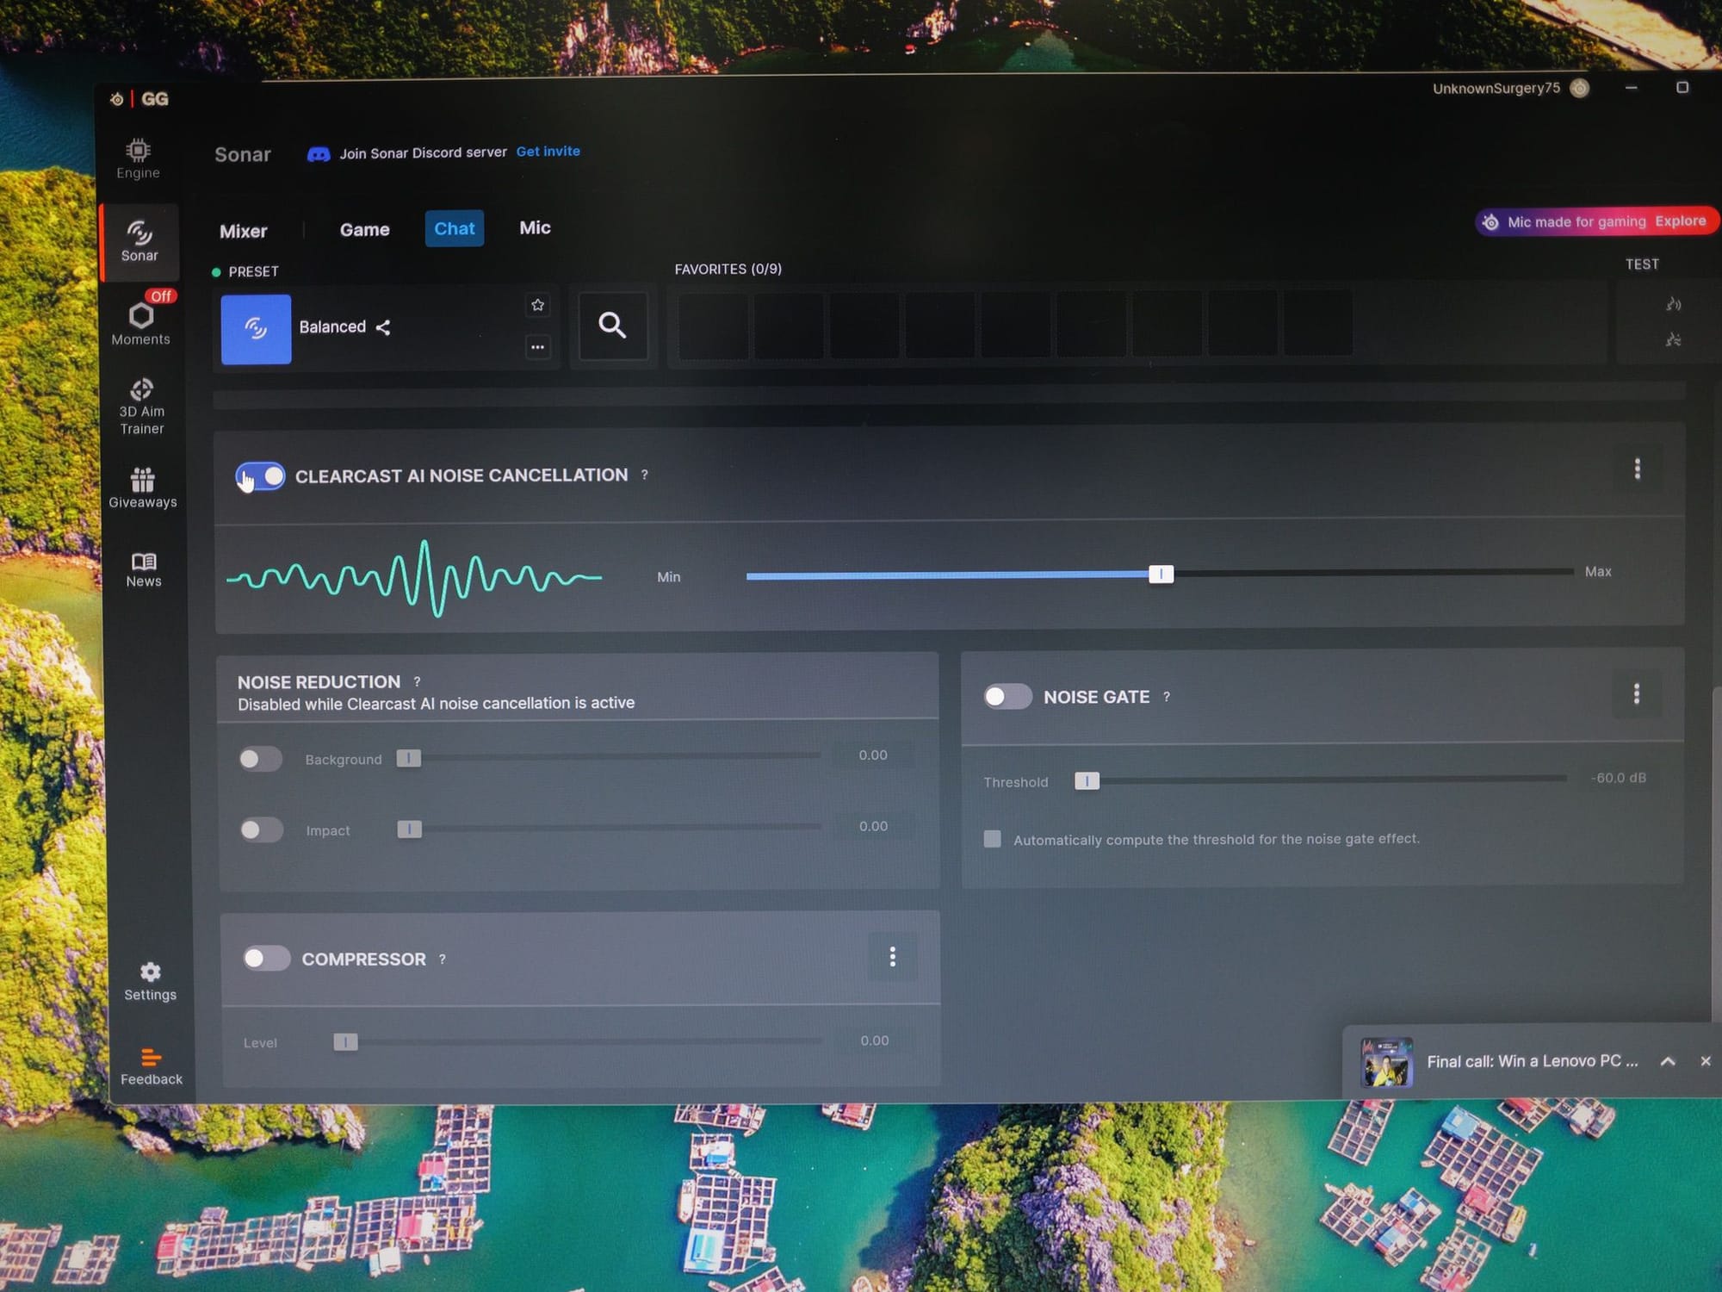Open the 3D Aim Trainer
Image resolution: width=1722 pixels, height=1292 pixels.
[x=142, y=407]
